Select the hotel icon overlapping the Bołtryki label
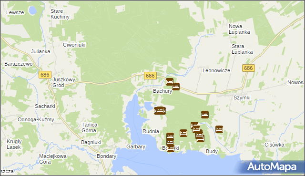Screen dimensions: 305x176 click(x=171, y=148)
